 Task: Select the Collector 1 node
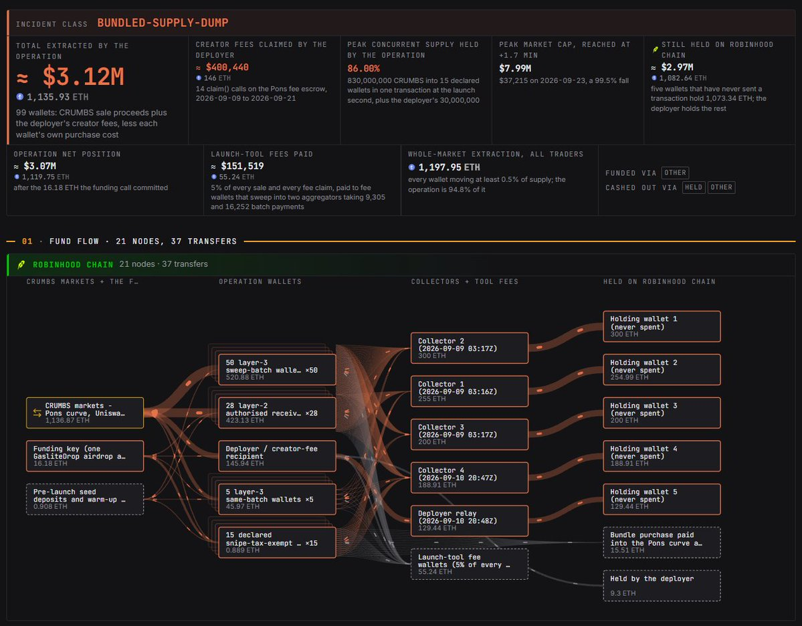tap(470, 391)
